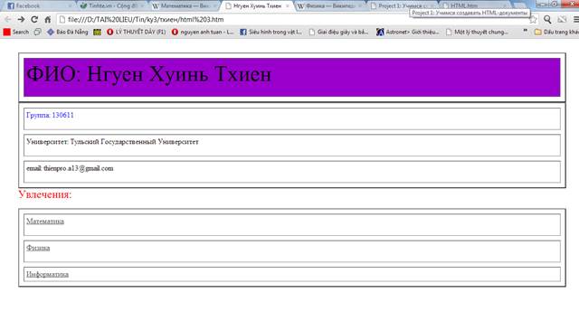Image resolution: width=579 pixels, height=331 pixels.
Task: Close the Нгуен Хуинь Тхиен tab
Action: tap(288, 6)
